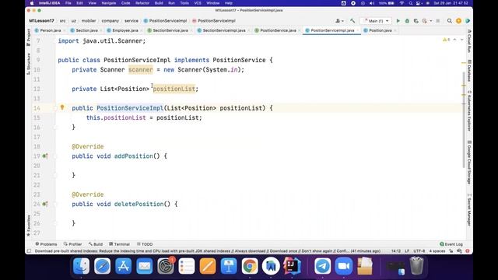Open the Database tool window

coord(469,71)
